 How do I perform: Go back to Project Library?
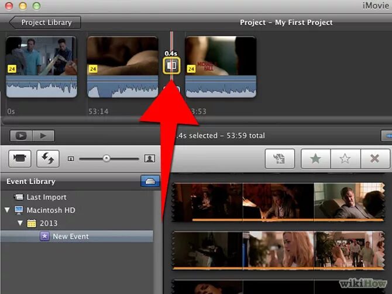(x=45, y=22)
